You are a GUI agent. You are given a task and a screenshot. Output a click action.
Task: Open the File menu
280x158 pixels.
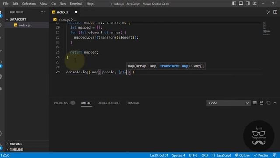click(6, 4)
